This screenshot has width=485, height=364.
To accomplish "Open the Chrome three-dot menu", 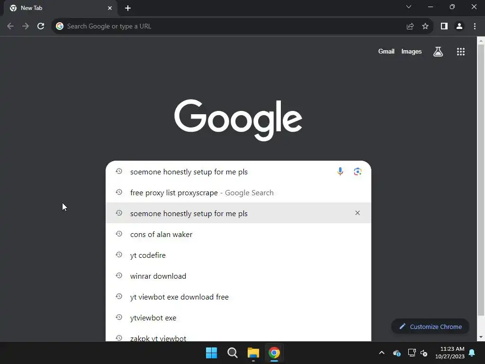I will click(x=475, y=27).
